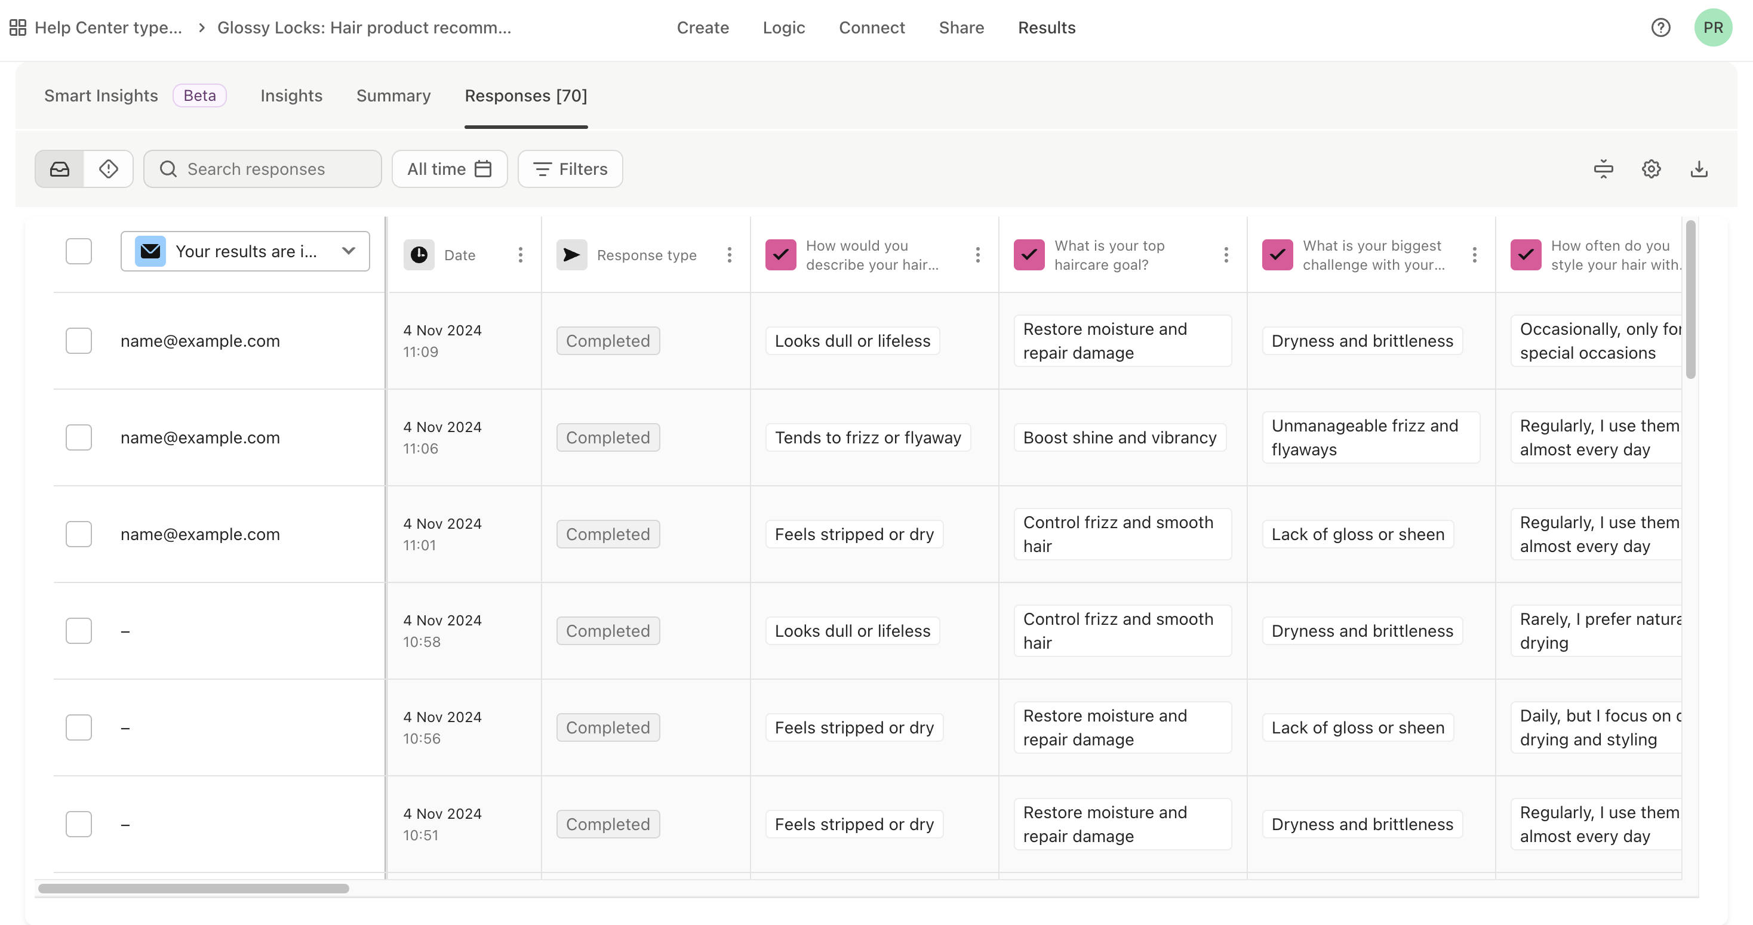1753x925 pixels.
Task: Open Date column three-dot menu
Action: 521,254
